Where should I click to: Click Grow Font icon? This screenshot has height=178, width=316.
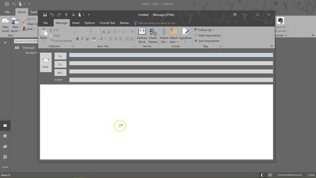(x=104, y=32)
